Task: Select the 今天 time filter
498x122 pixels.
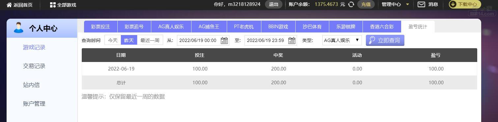Action: (113, 40)
